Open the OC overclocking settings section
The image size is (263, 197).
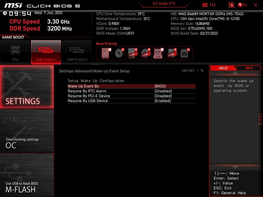pos(27,131)
